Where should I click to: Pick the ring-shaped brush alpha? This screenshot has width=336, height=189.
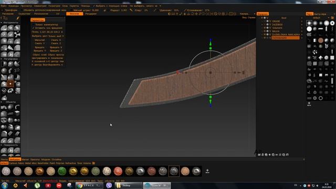[332, 23]
